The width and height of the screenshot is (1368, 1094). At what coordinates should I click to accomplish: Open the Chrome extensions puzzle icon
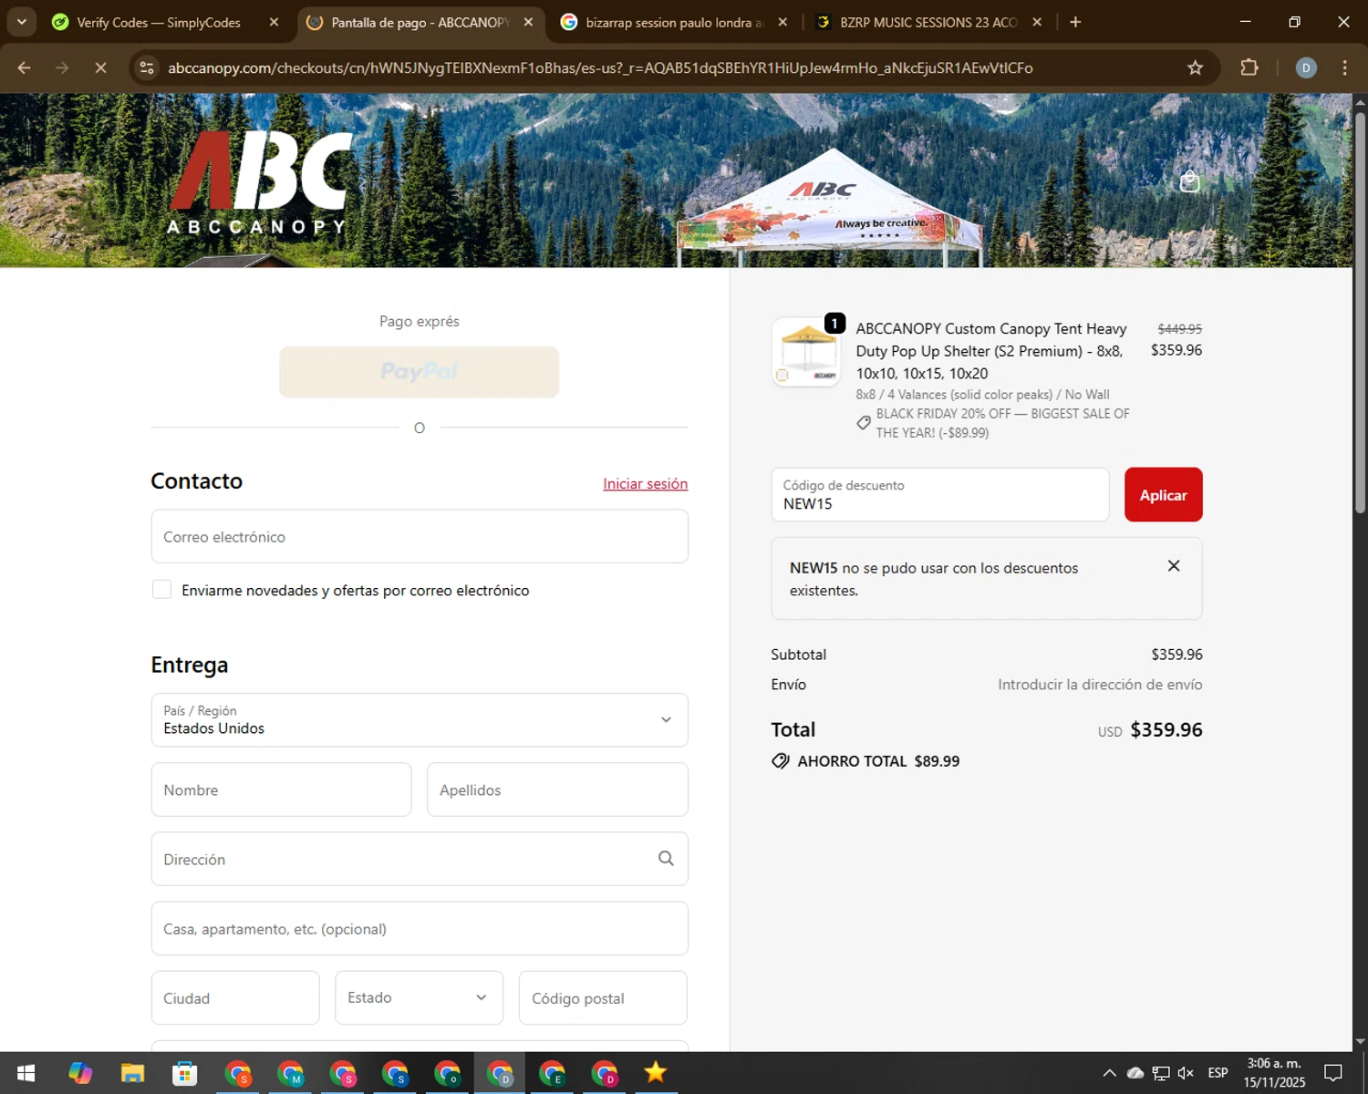click(x=1249, y=67)
